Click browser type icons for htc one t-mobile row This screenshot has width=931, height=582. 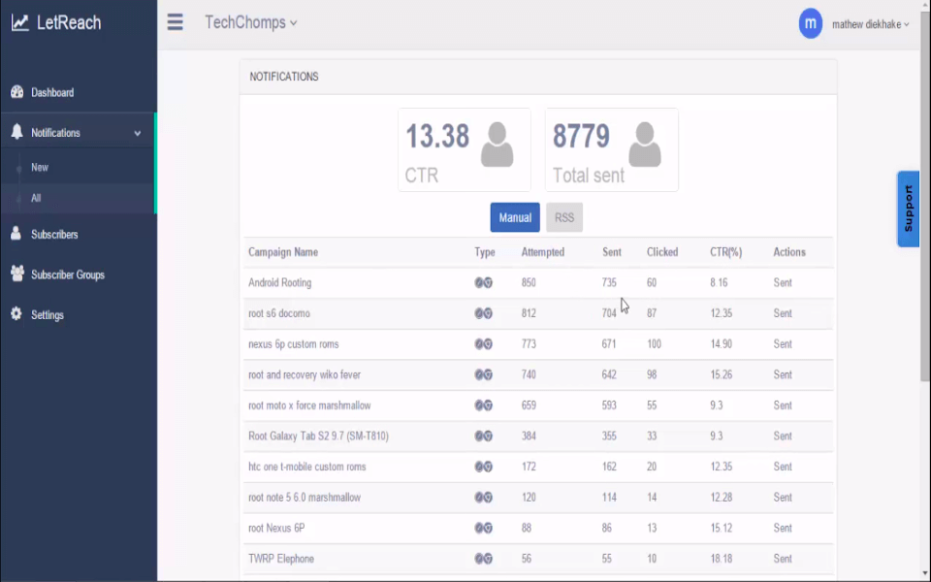(x=483, y=467)
